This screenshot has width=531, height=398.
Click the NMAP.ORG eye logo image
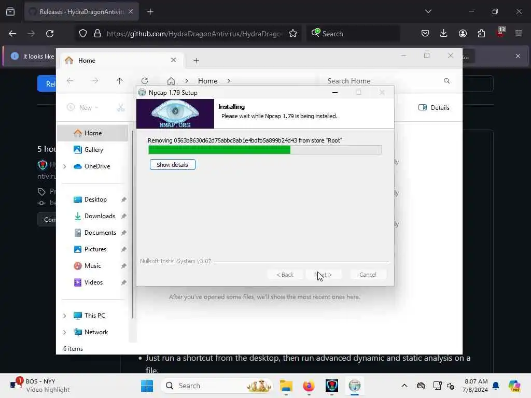(x=175, y=113)
